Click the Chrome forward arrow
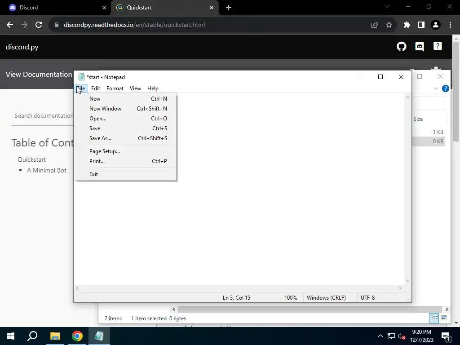Viewport: 460px width, 345px height. (24, 25)
